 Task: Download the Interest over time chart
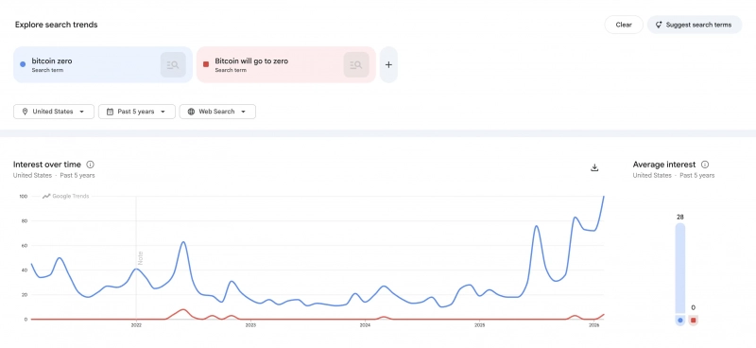[x=594, y=167]
